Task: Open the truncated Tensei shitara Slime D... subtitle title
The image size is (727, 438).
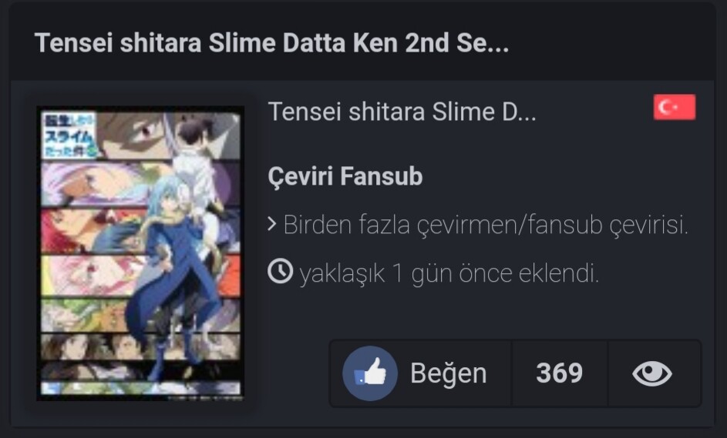Action: tap(402, 112)
